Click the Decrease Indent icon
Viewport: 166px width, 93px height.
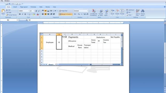51,14
